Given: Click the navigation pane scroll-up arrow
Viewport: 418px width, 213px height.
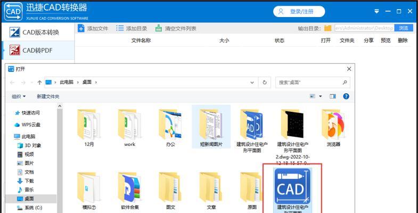Looking at the screenshot, I should 60,106.
